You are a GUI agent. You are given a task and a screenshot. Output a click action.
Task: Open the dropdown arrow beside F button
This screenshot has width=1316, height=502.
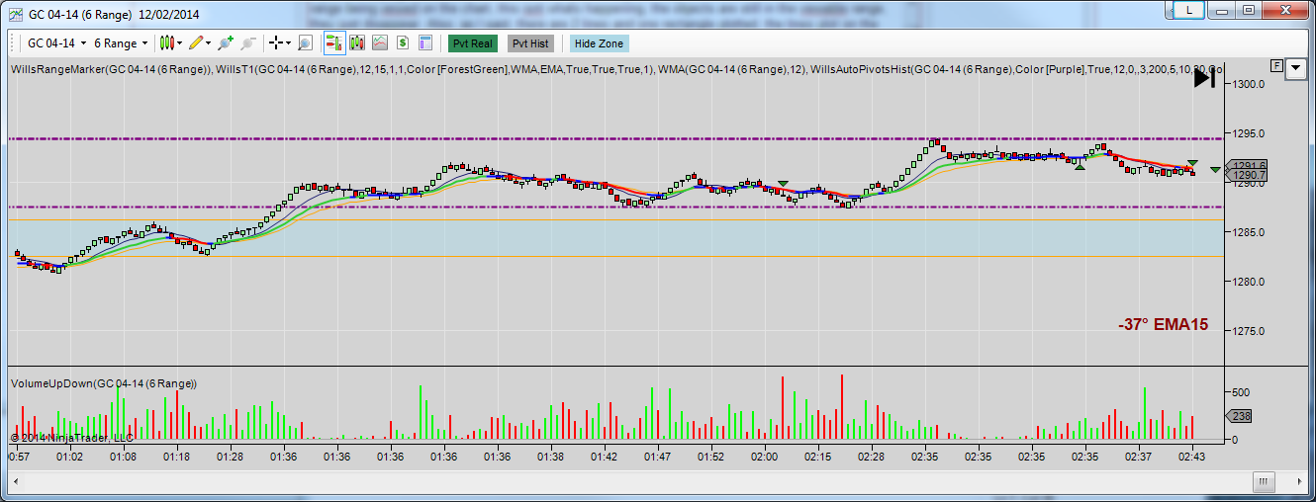(1294, 69)
